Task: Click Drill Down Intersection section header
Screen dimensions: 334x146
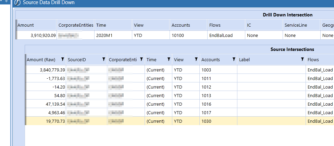Action: 287,15
